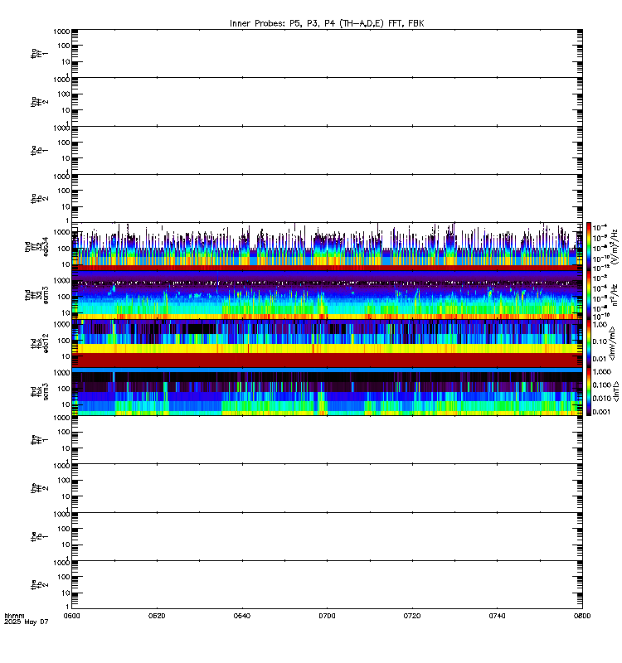Click the '0800' time axis label

pyautogui.click(x=582, y=616)
